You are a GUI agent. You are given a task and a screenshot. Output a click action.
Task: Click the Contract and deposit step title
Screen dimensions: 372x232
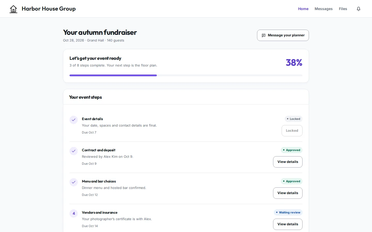(x=99, y=150)
